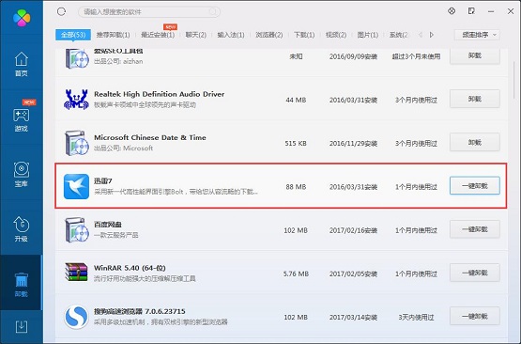Switch to 浏览器(2) tab

[269, 35]
